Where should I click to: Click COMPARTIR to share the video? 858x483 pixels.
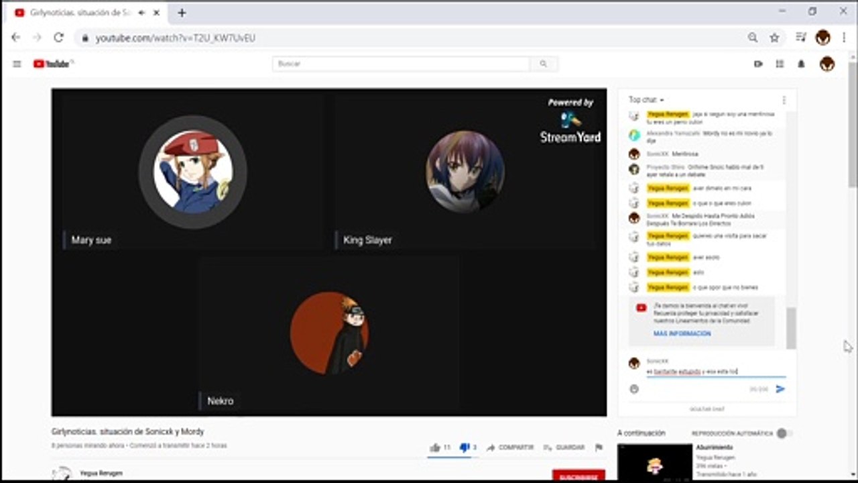coord(510,447)
